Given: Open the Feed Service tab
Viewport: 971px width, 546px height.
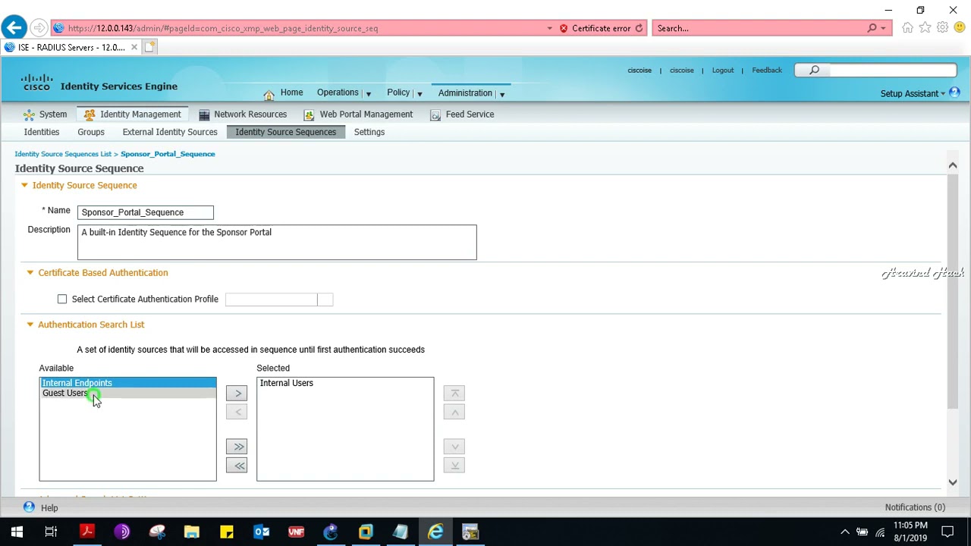Looking at the screenshot, I should click(x=462, y=115).
